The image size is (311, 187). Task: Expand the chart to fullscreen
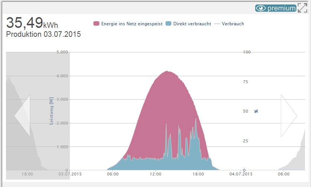coord(302,8)
